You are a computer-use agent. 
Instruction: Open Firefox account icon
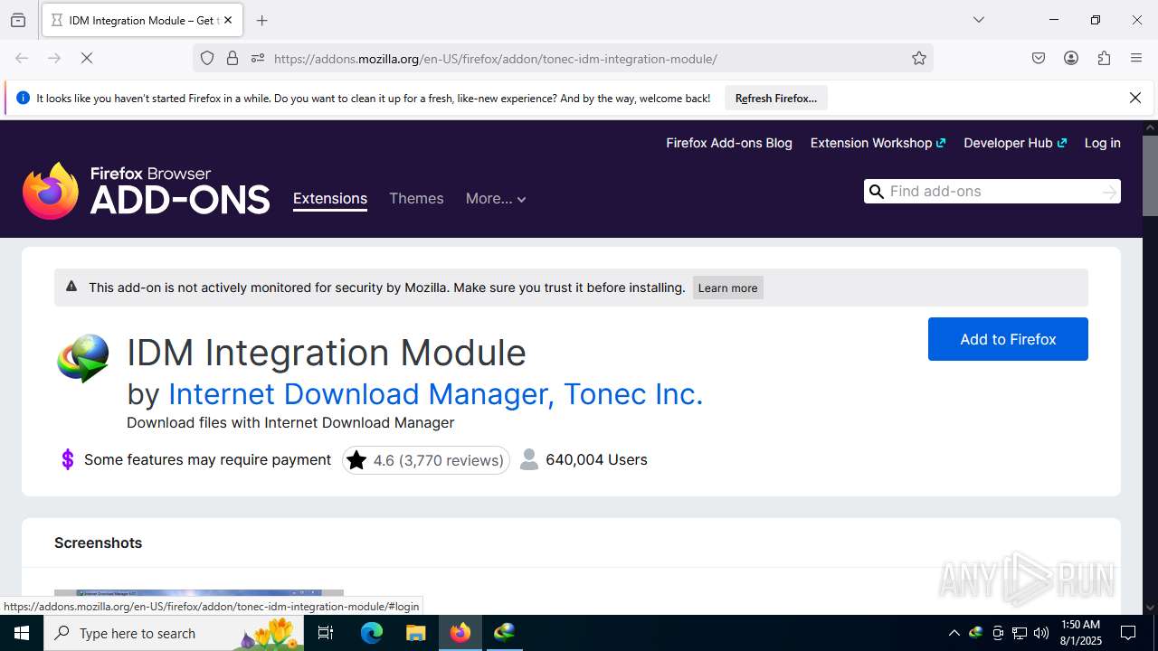[1071, 58]
